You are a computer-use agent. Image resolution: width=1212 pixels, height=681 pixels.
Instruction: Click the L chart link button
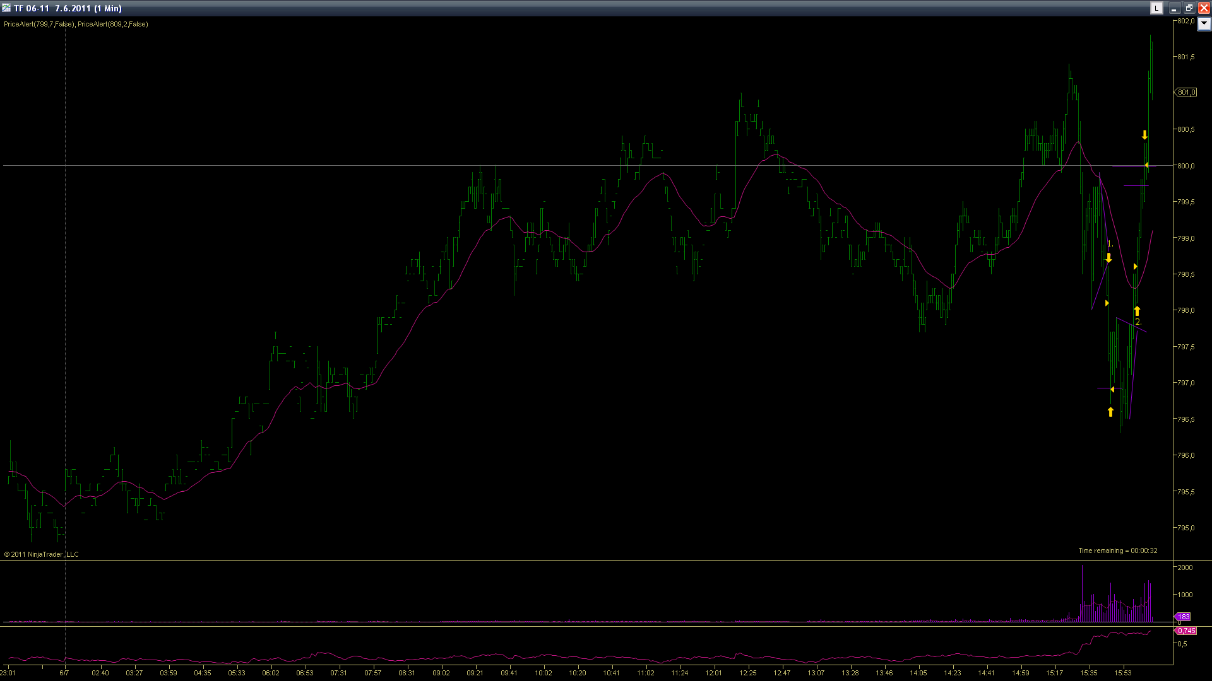tap(1156, 8)
